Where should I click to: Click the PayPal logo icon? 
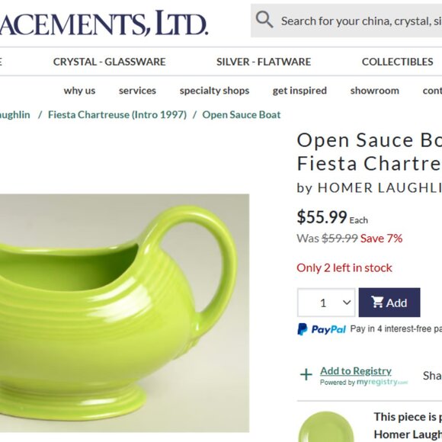click(x=303, y=329)
